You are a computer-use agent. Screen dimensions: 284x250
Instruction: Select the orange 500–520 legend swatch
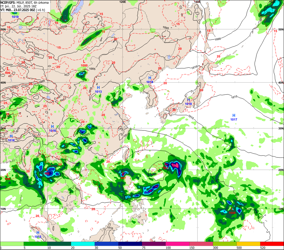[x=248, y=244]
